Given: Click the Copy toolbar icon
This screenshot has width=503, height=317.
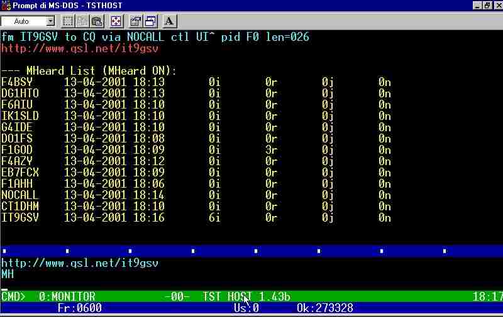Looking at the screenshot, I should pos(82,21).
